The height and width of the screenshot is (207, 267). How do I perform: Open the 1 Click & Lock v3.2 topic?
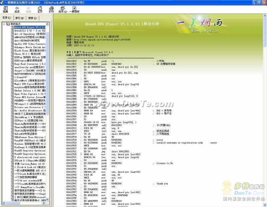pyautogui.click(x=30, y=167)
